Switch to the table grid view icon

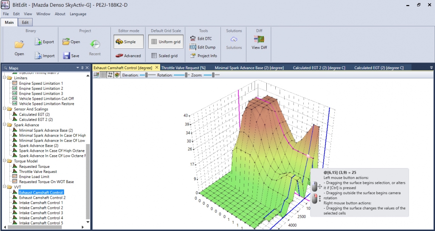[103, 75]
